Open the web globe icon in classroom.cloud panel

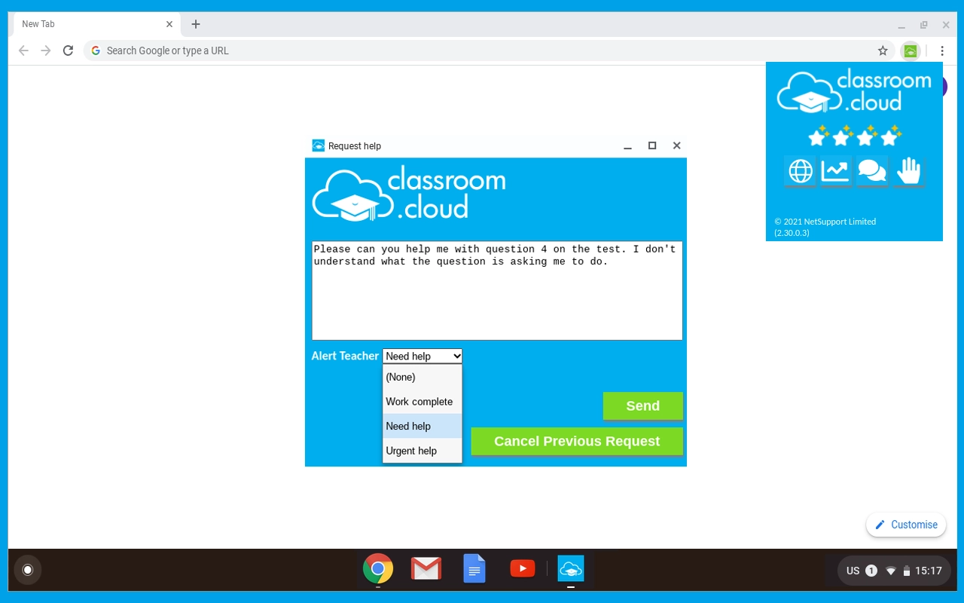800,172
